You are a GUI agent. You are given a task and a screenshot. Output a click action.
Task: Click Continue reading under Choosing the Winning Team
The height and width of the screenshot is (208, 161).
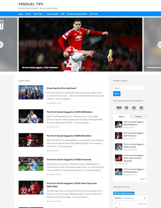point(63,99)
